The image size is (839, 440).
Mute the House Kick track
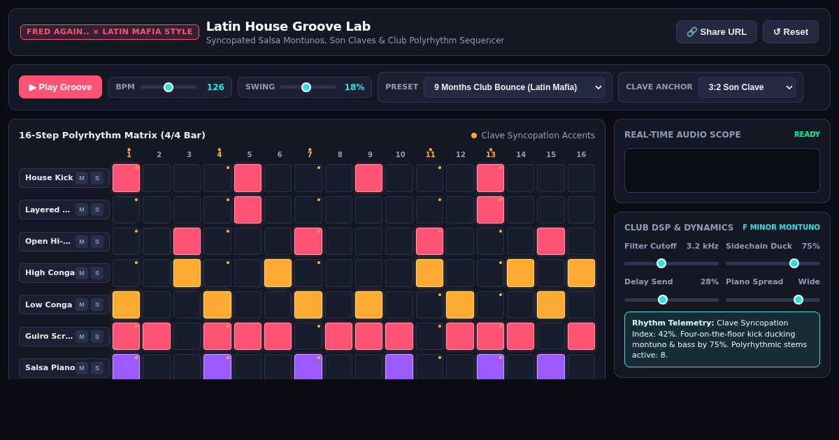pyautogui.click(x=82, y=178)
